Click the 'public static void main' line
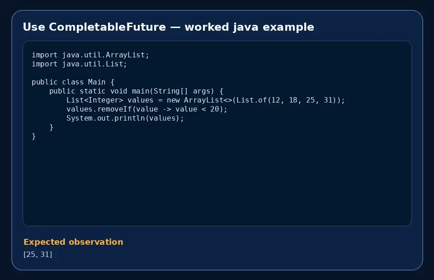The width and height of the screenshot is (434, 280). click(136, 91)
